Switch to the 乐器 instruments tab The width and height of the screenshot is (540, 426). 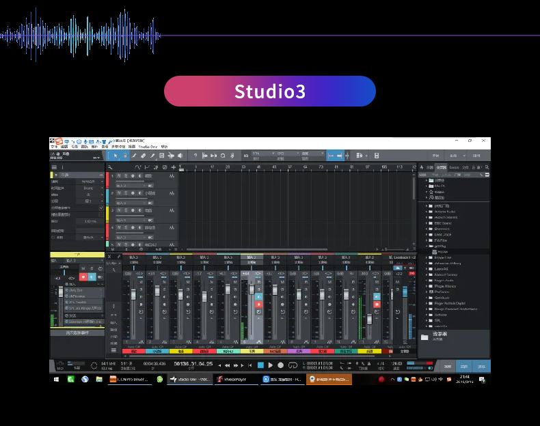(430, 167)
